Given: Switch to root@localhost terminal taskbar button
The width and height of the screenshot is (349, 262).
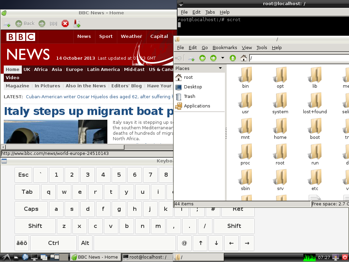Looking at the screenshot, I should [x=147, y=257].
